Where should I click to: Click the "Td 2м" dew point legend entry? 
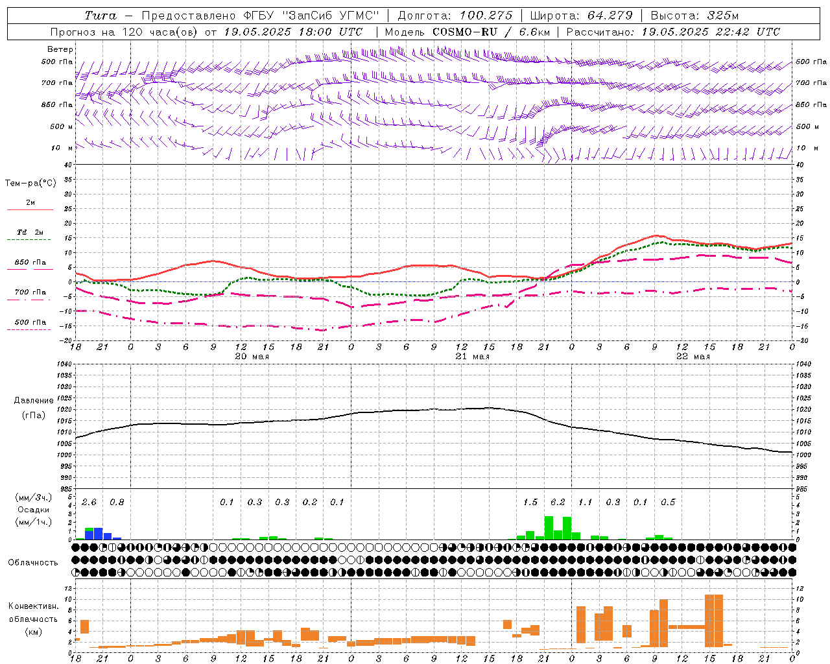30,232
